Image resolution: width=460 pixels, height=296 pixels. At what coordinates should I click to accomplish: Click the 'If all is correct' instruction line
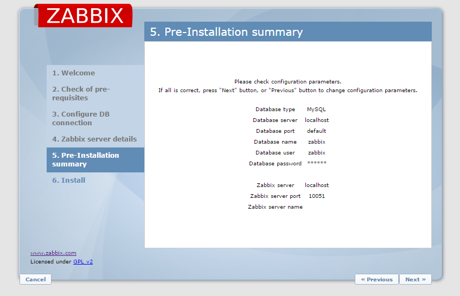(x=288, y=91)
